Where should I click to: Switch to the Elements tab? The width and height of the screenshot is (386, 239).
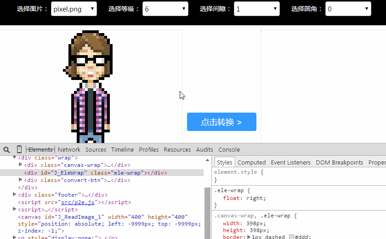tap(40, 150)
